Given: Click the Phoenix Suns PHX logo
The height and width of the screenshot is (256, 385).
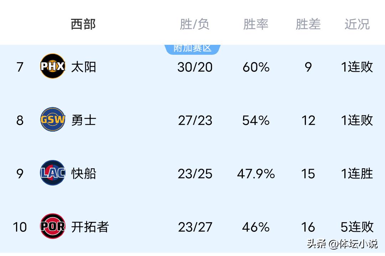Looking at the screenshot, I should (x=52, y=66).
